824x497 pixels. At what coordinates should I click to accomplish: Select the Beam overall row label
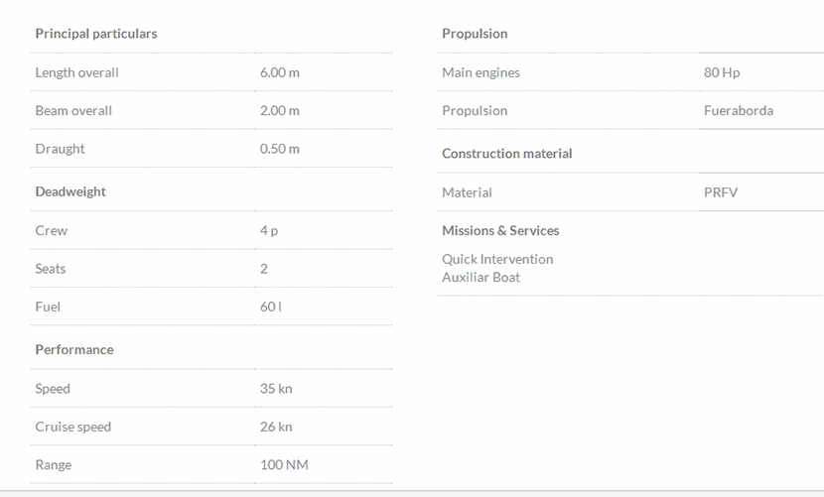[x=73, y=110]
